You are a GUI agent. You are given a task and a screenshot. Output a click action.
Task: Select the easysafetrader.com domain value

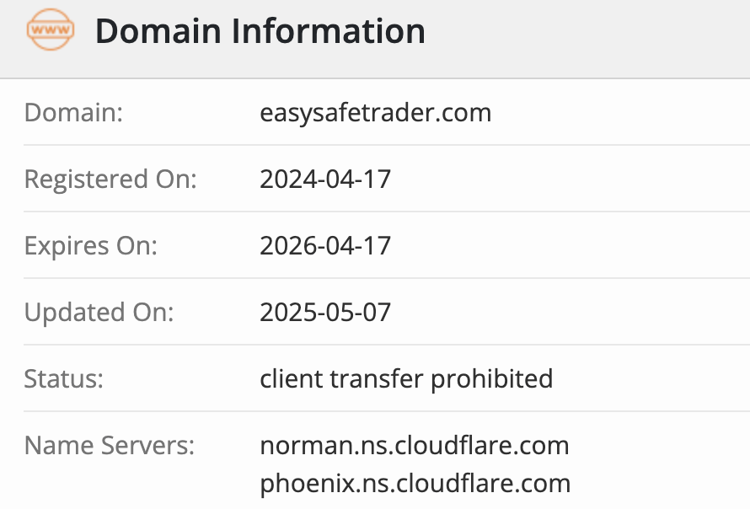[375, 112]
